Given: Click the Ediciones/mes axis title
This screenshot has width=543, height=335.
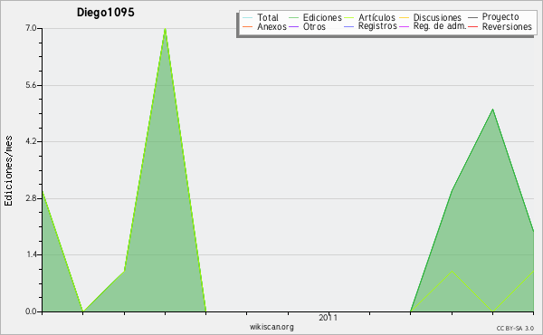Looking at the screenshot, I should pyautogui.click(x=8, y=171).
